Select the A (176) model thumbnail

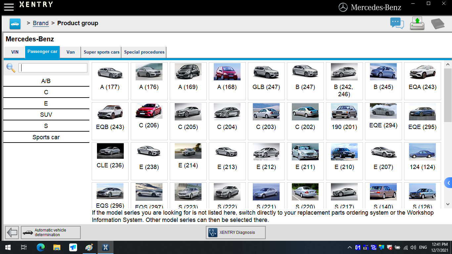point(149,81)
